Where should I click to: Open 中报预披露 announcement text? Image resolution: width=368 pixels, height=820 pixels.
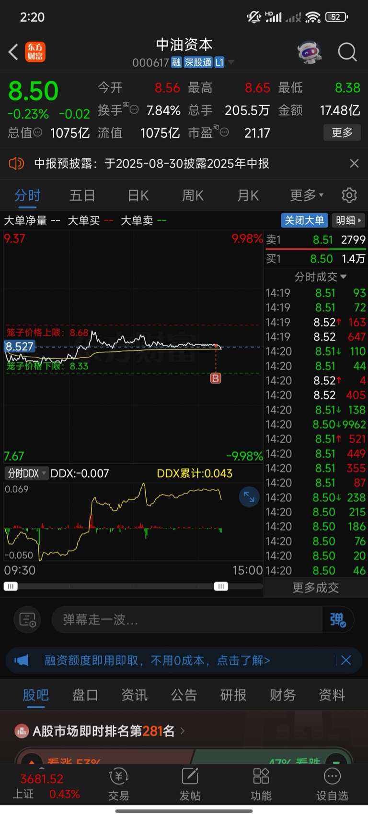pos(151,164)
